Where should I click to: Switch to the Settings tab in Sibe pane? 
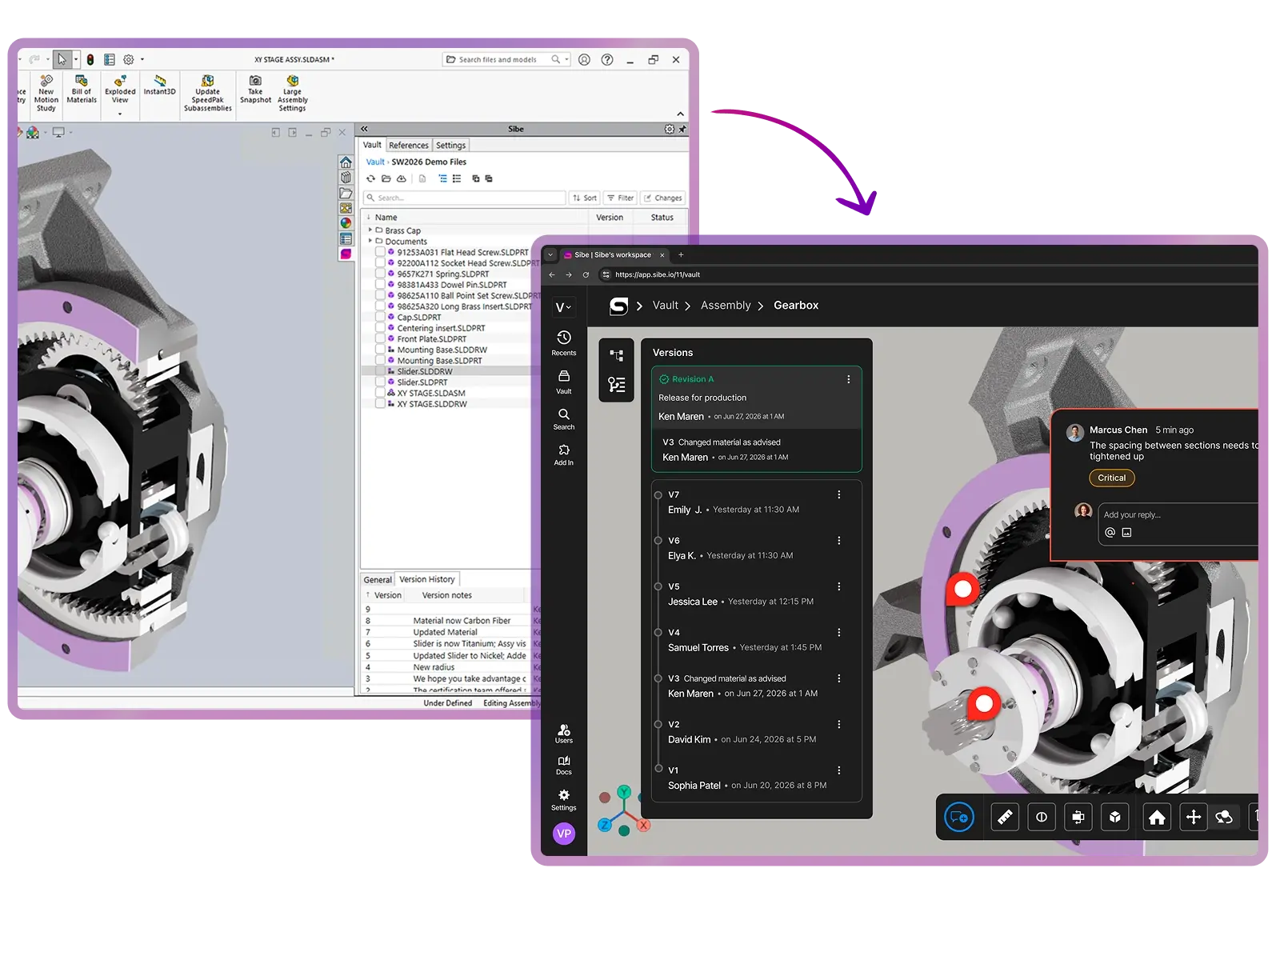(x=450, y=146)
